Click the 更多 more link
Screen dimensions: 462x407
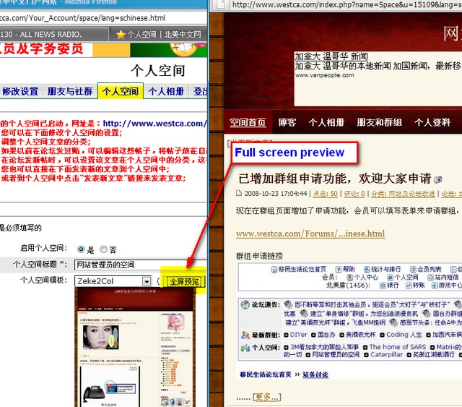266,396
